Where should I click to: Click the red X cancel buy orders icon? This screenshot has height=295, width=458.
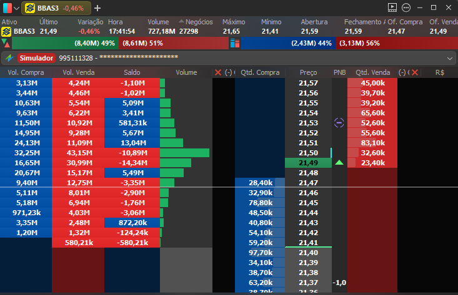click(218, 73)
